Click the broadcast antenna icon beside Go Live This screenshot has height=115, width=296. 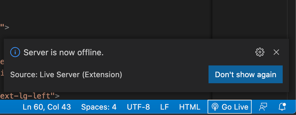point(215,107)
